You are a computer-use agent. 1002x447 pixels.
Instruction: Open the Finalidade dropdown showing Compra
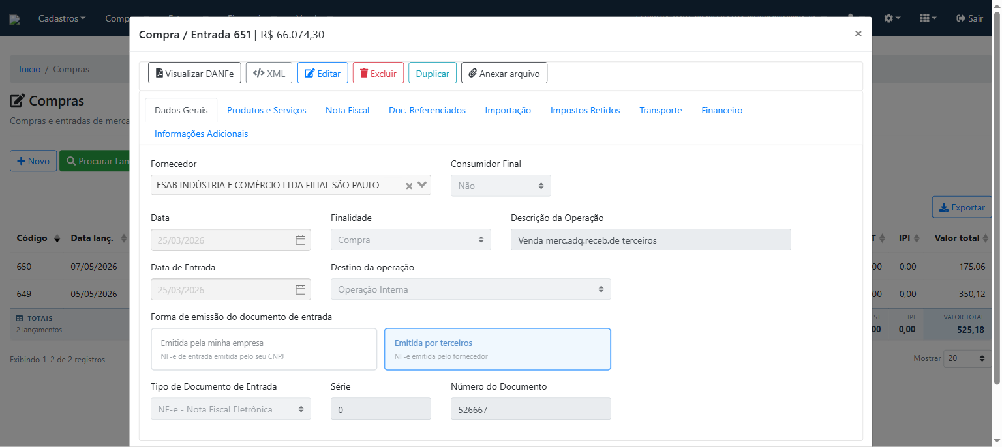point(410,240)
